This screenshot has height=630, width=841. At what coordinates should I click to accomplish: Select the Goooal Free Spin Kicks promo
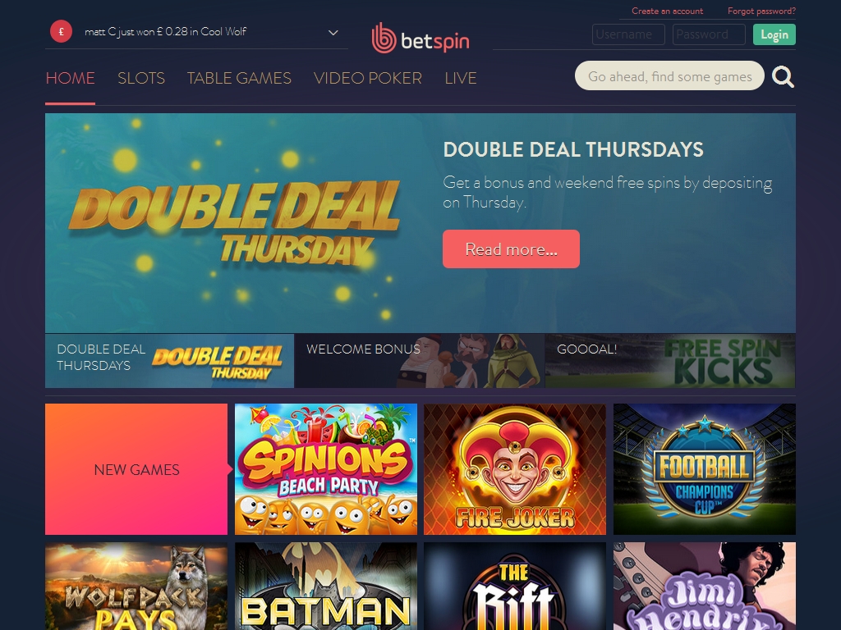click(x=670, y=361)
